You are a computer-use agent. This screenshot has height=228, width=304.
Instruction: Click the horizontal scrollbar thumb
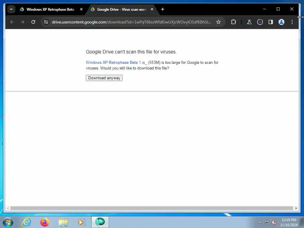point(152,208)
